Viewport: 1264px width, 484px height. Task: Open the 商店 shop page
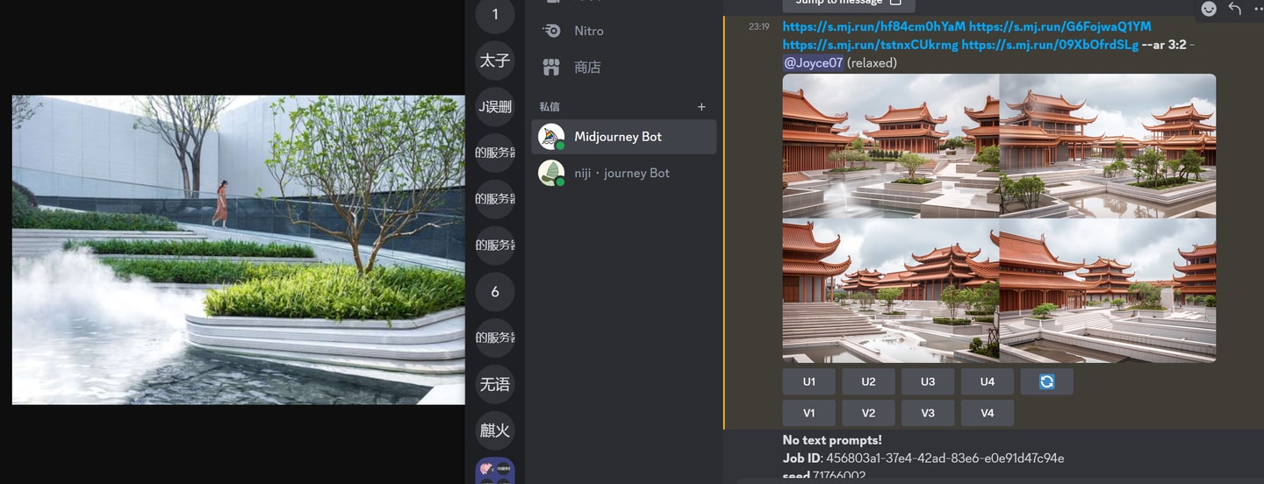click(x=624, y=67)
